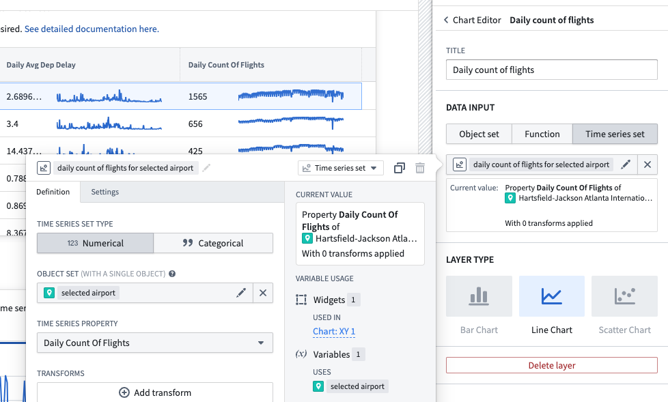Open the Time series set type dropdown
668x402 pixels.
pyautogui.click(x=340, y=168)
